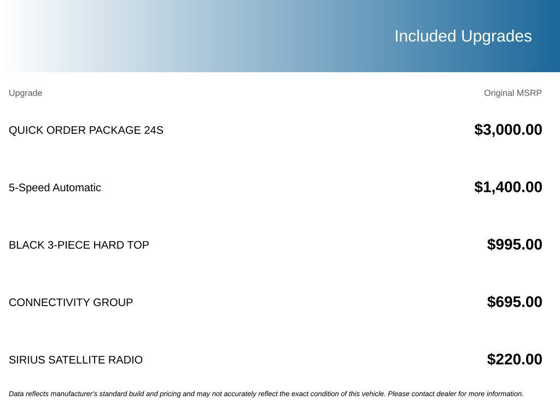
Task: Click the '24S' text in first row
Action: click(154, 130)
